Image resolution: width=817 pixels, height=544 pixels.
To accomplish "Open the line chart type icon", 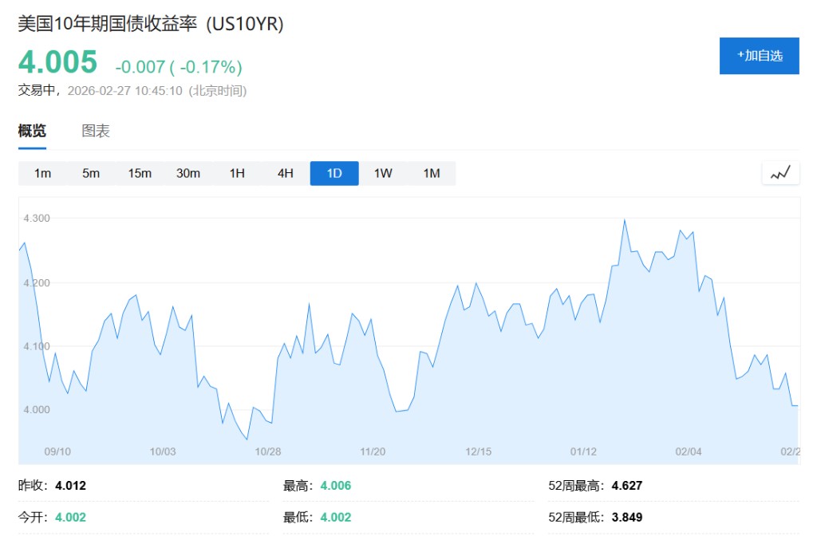I will [x=780, y=173].
